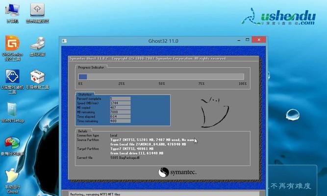This screenshot has width=327, height=196.
Task: Close the Ghost32 11.0 window
Action: coord(259,40)
